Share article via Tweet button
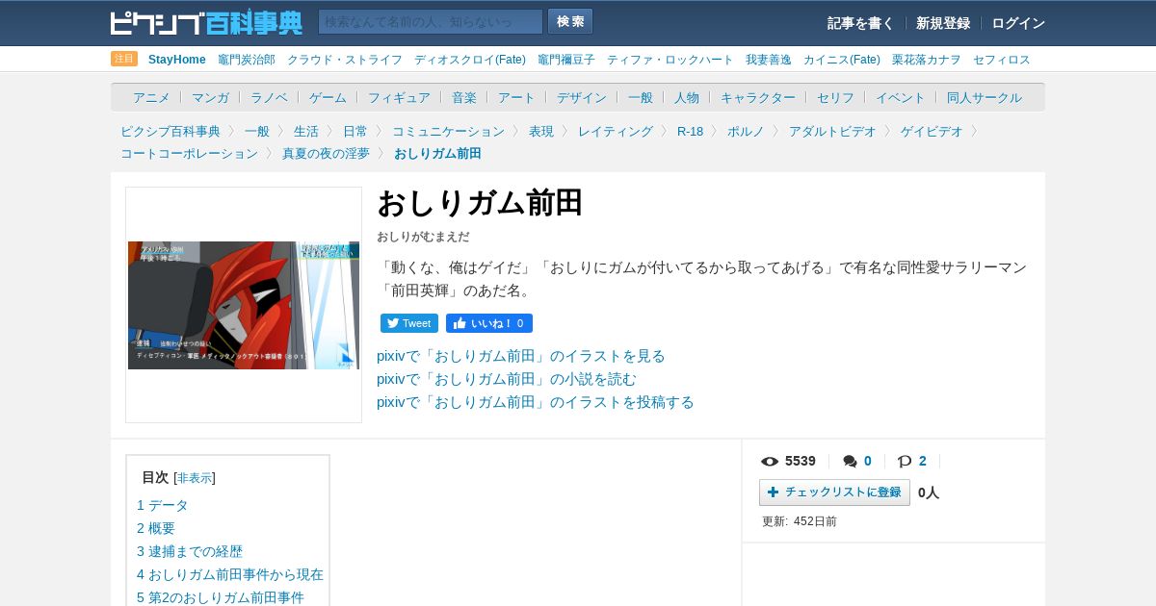The width and height of the screenshot is (1156, 606). (409, 323)
